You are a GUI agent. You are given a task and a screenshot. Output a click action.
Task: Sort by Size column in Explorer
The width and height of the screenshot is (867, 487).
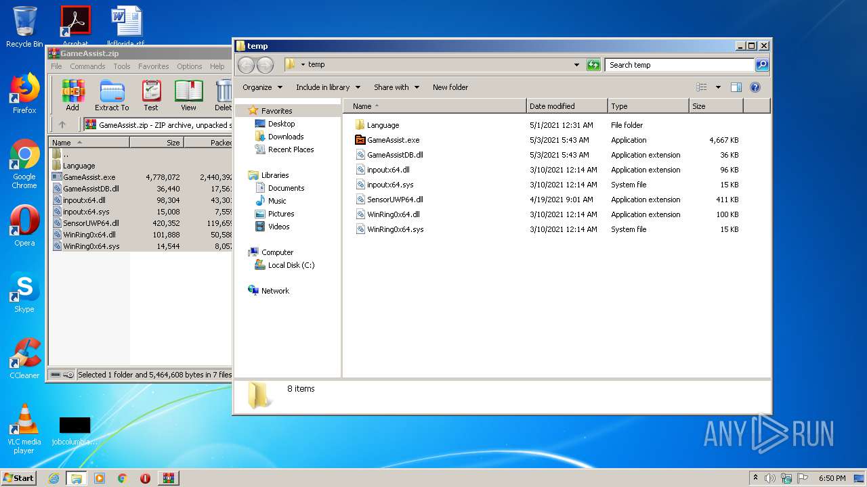click(x=716, y=106)
